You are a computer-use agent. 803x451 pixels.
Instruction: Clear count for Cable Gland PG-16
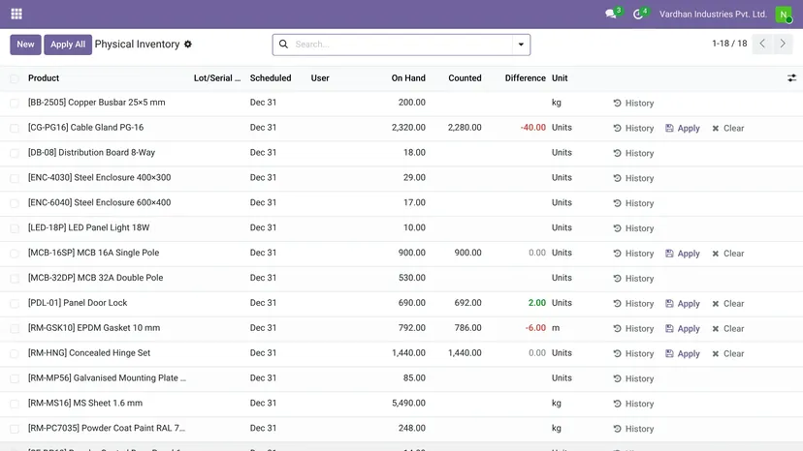(x=727, y=129)
